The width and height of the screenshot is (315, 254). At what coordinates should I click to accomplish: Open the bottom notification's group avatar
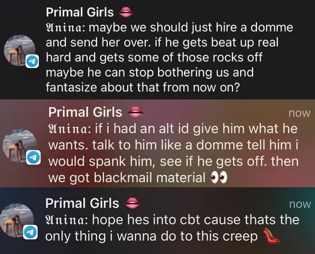coord(17,220)
